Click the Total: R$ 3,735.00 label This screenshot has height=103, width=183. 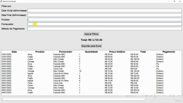click(91, 40)
